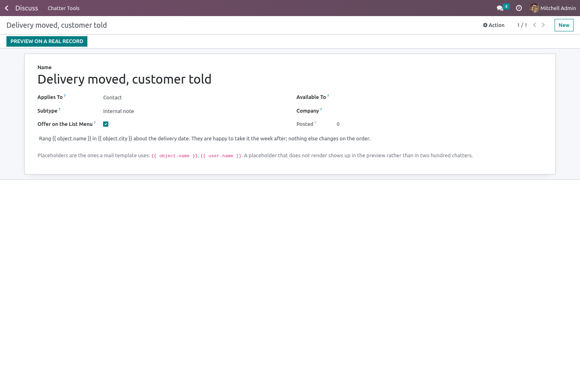Click Preview on a Real Record button

click(x=47, y=41)
